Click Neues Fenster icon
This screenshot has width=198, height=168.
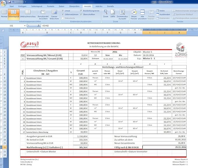(134, 15)
